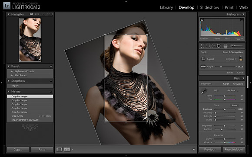Add a new preset with plus icon

pyautogui.click(x=51, y=66)
